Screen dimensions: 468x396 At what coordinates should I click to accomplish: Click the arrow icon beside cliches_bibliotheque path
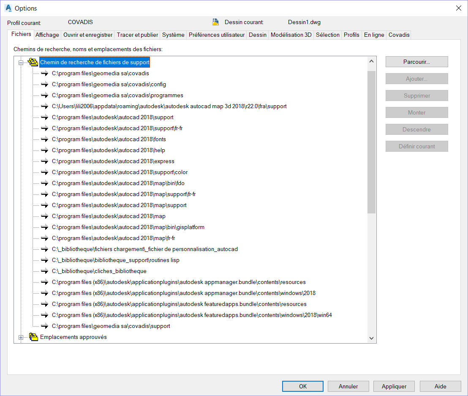(x=45, y=271)
